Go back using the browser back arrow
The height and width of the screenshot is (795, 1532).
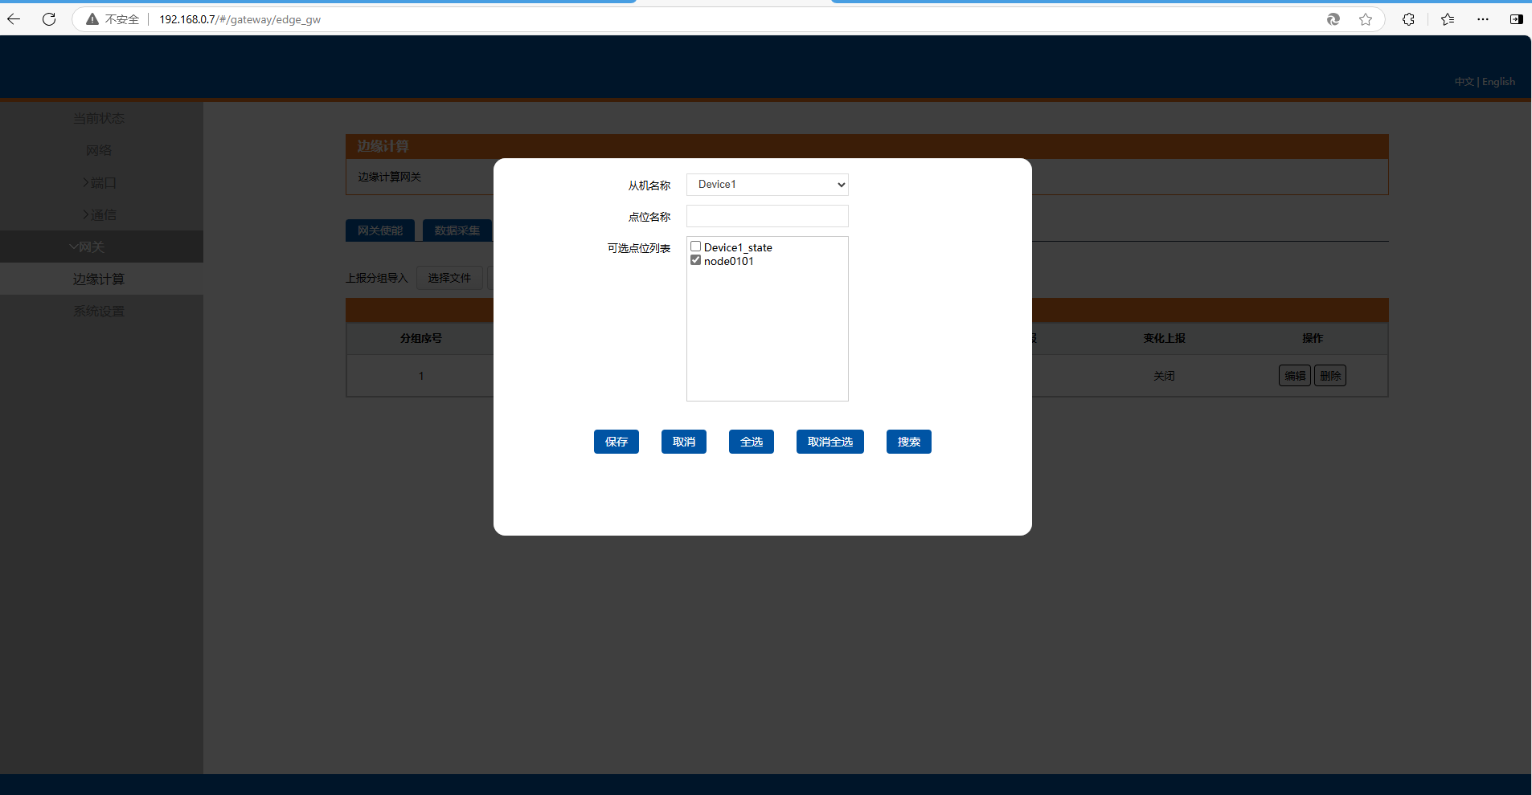tap(14, 19)
